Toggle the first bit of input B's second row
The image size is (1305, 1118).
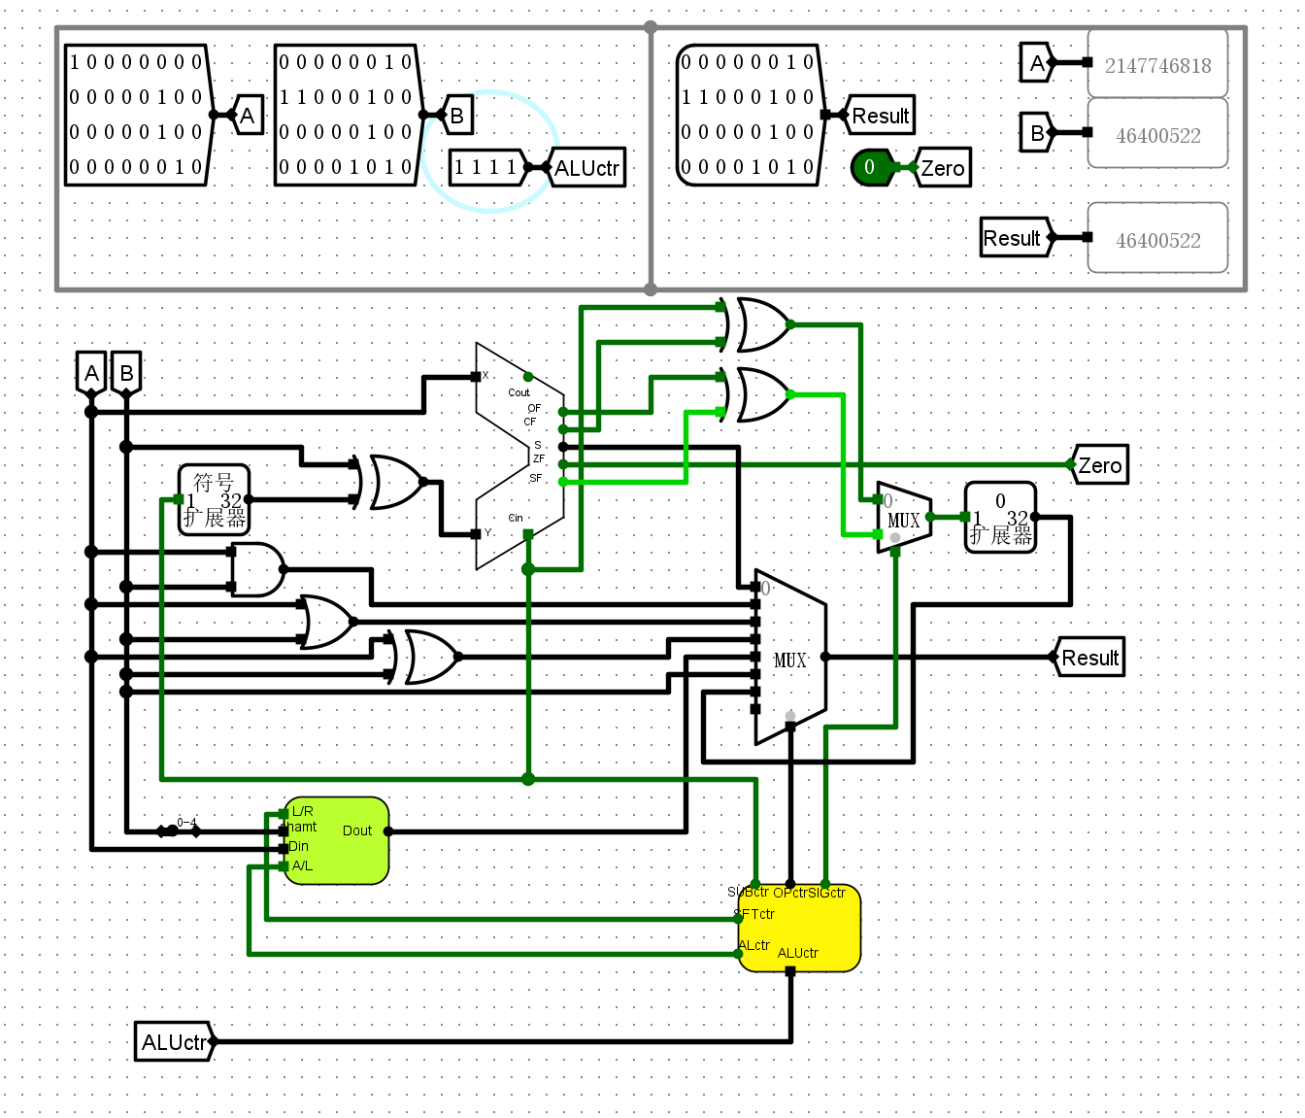[285, 97]
